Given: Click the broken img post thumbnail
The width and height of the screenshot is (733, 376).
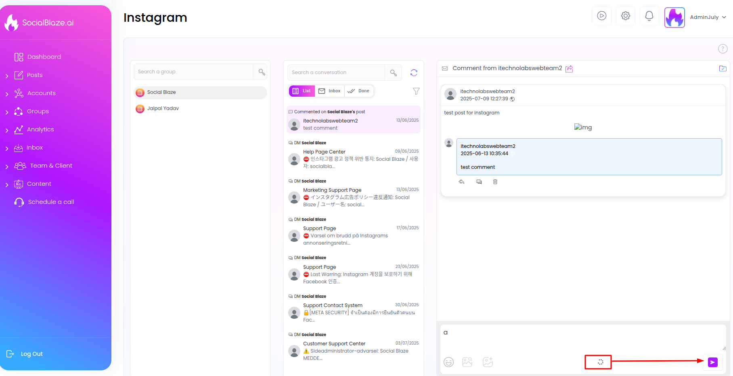Looking at the screenshot, I should pos(583,127).
